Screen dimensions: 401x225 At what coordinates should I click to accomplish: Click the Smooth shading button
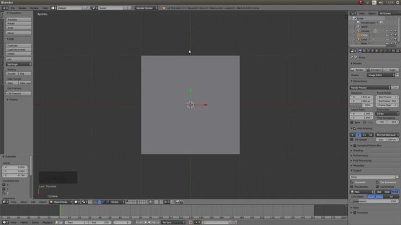tap(12, 74)
